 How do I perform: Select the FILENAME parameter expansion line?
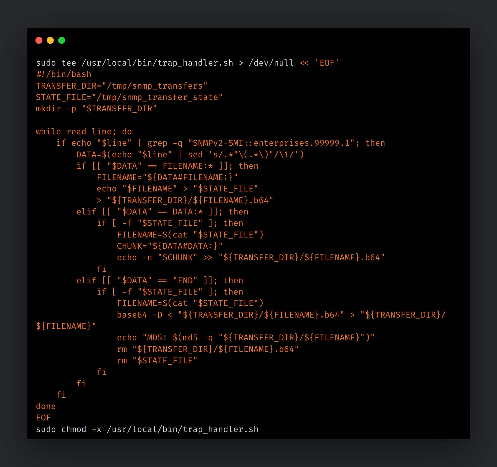(167, 177)
